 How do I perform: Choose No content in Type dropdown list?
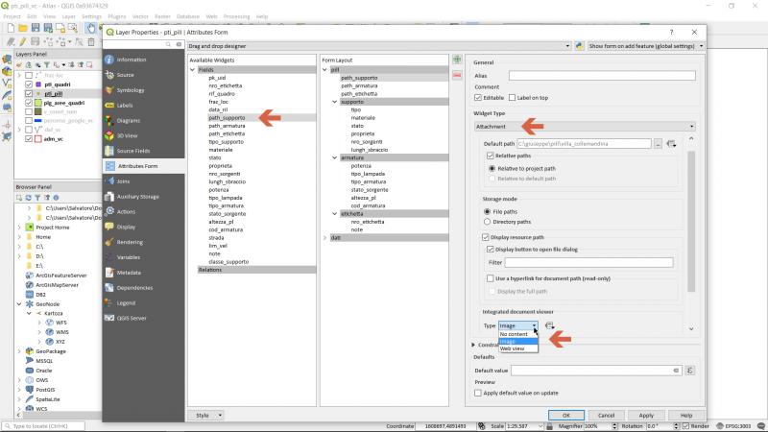tap(518, 334)
